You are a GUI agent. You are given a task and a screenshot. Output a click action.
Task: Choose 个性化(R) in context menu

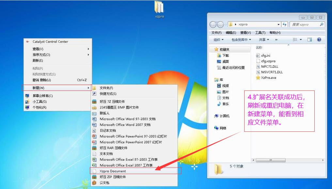[x=57, y=107]
